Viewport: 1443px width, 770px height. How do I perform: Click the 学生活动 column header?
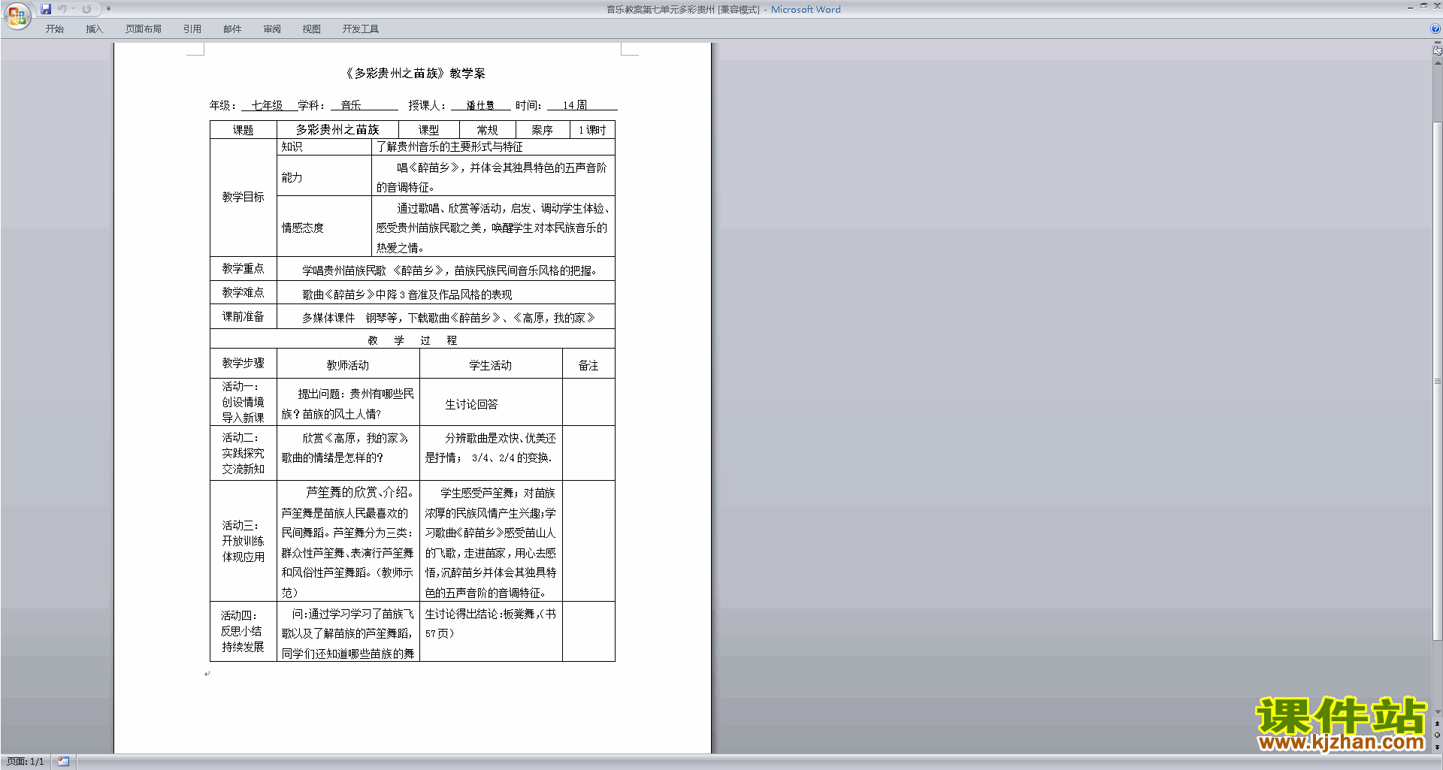pos(491,365)
